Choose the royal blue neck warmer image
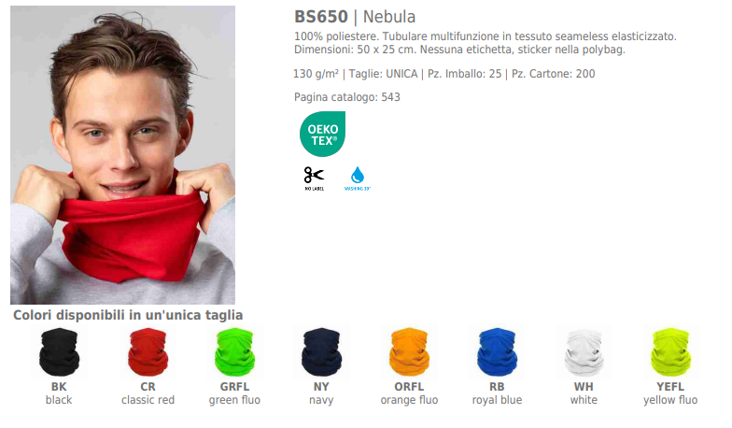Screen dimensions: 732x428 click(497, 351)
